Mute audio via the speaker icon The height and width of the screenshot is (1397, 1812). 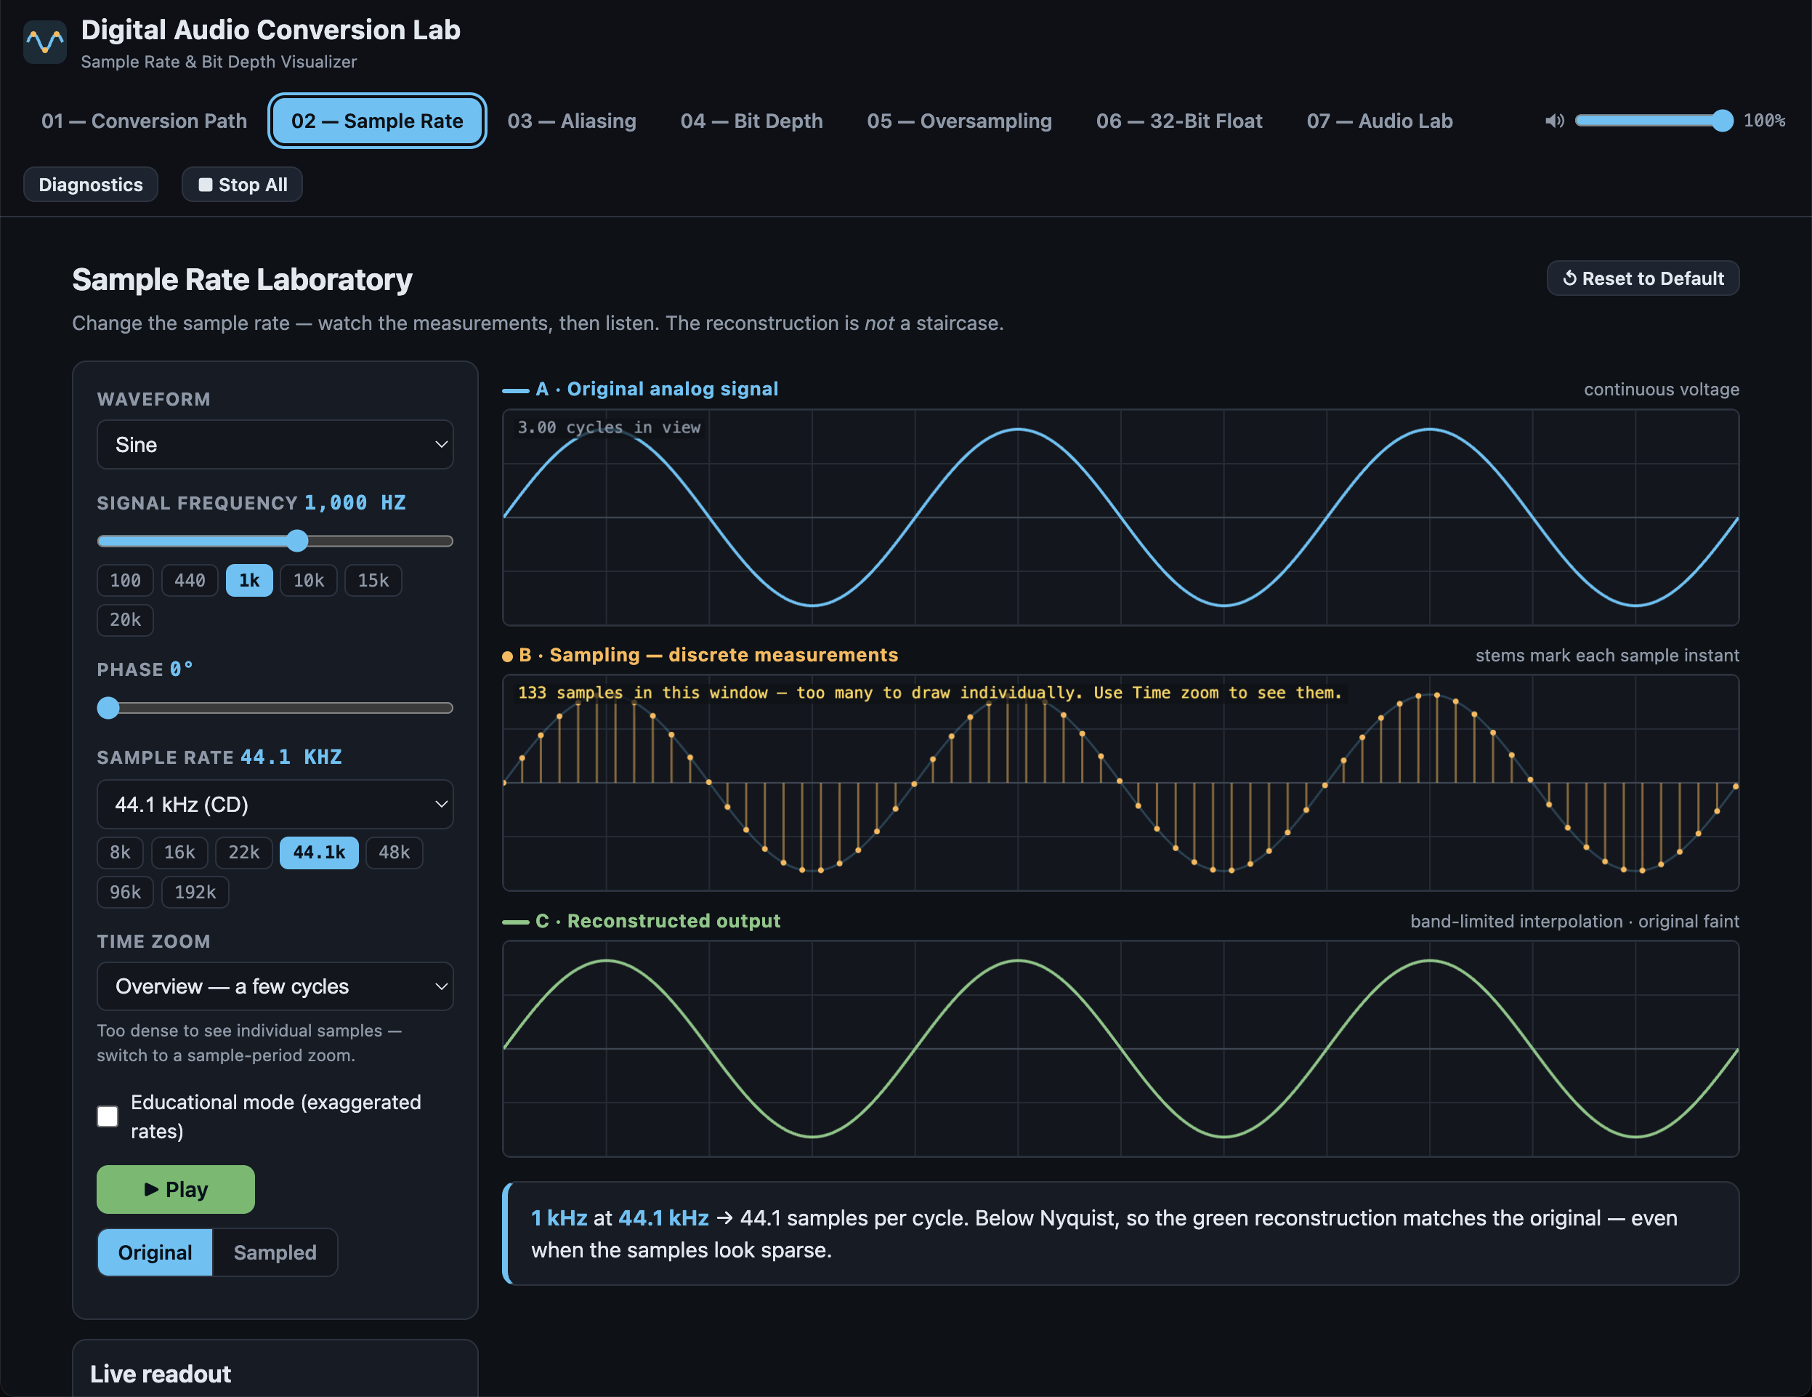1554,121
